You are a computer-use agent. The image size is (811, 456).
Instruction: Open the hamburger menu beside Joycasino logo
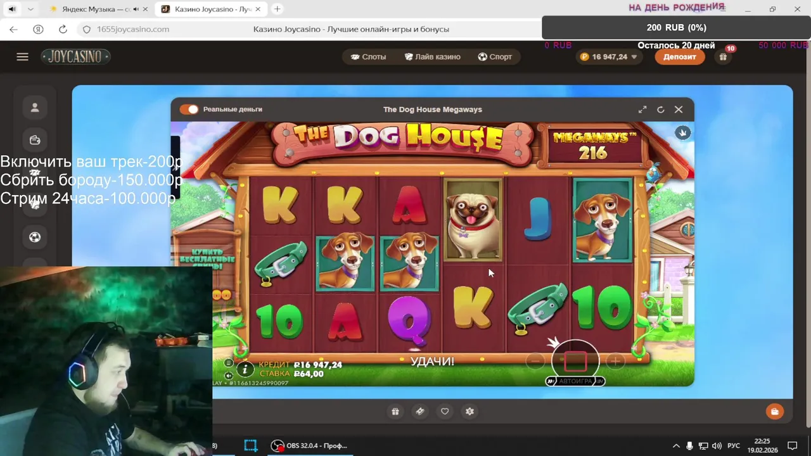pos(22,57)
